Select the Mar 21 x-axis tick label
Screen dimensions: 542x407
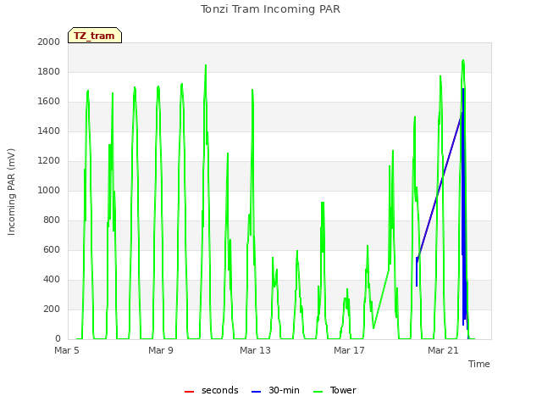443,350
